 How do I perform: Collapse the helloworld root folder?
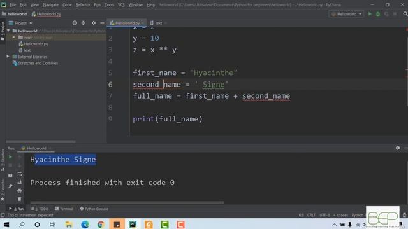pos(8,31)
